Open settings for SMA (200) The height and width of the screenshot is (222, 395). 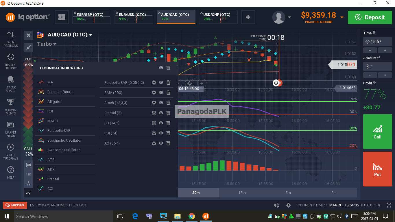(x=154, y=92)
